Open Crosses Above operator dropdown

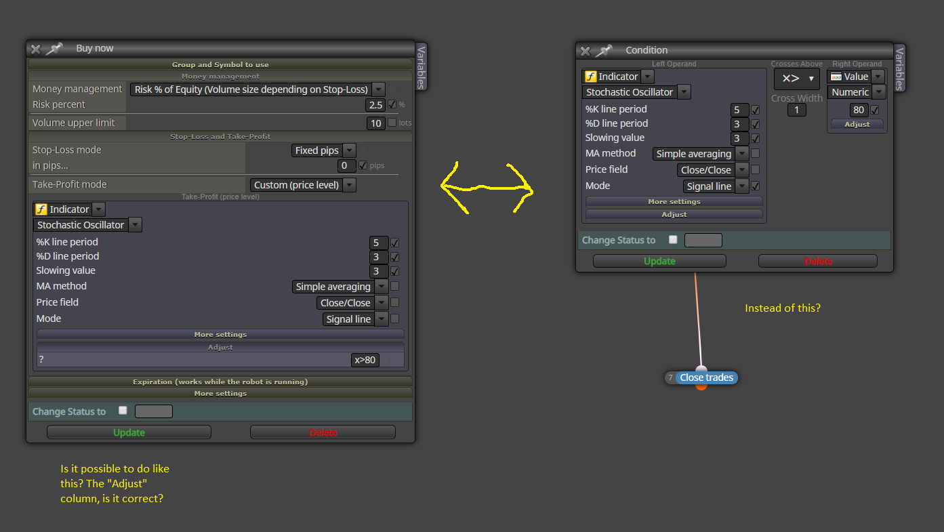click(x=797, y=79)
